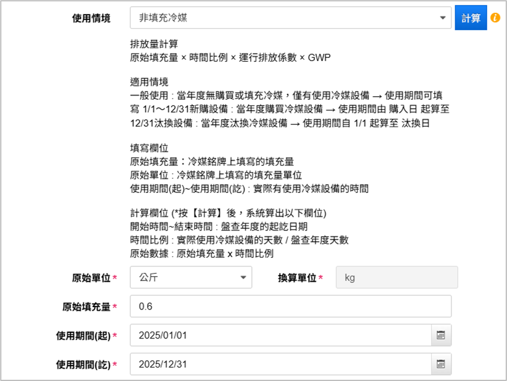Click the start date field showing 2025/01/01
The width and height of the screenshot is (507, 381).
tap(280, 335)
